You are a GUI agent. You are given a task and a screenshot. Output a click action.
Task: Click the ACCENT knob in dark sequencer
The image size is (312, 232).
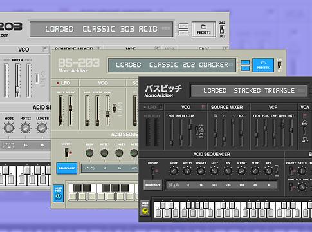(241, 171)
